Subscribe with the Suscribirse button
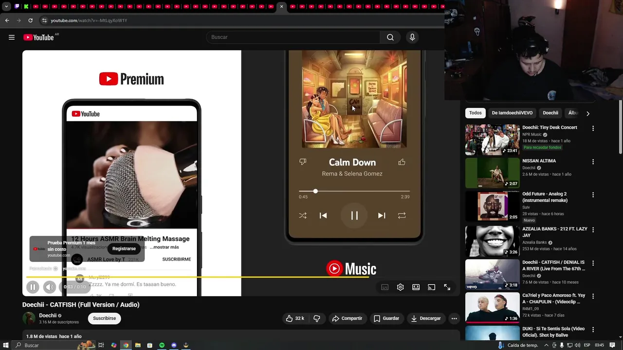The image size is (623, 350). [x=104, y=318]
